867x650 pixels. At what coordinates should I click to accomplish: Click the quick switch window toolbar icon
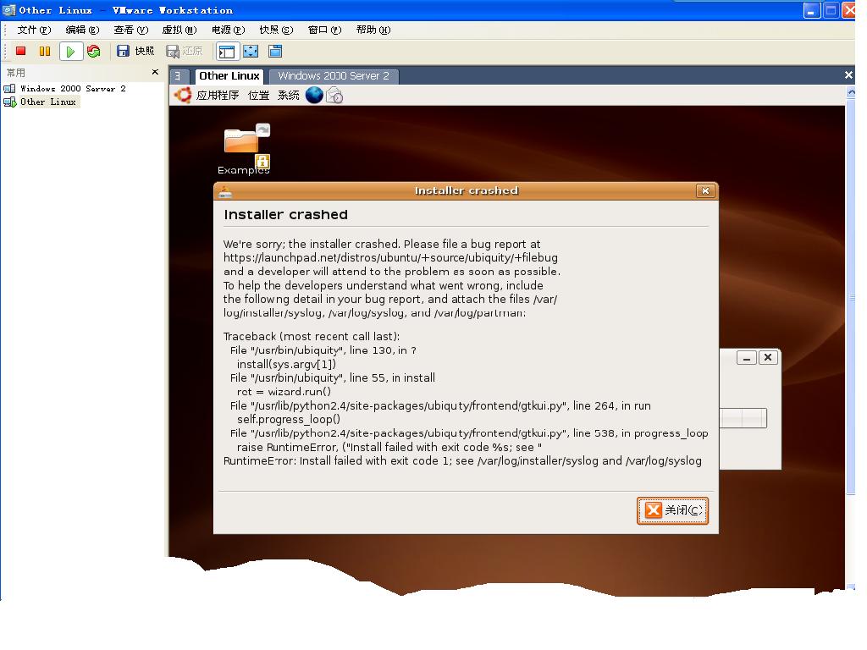tap(275, 52)
